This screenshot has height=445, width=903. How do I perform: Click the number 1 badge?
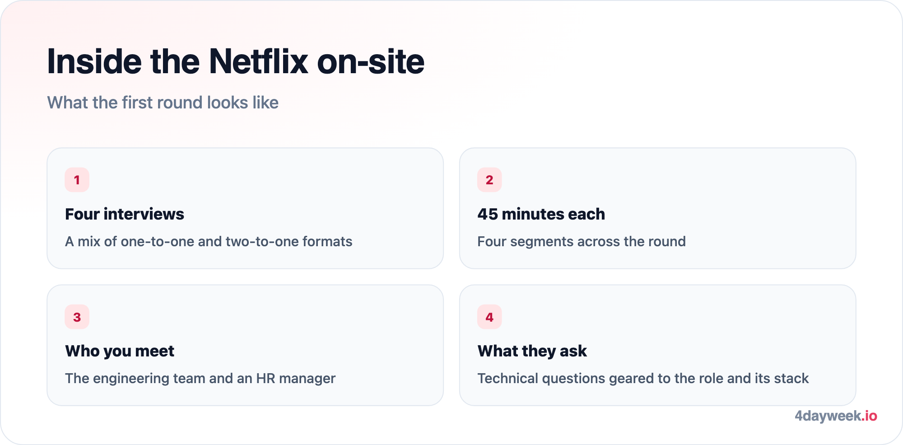tap(77, 180)
